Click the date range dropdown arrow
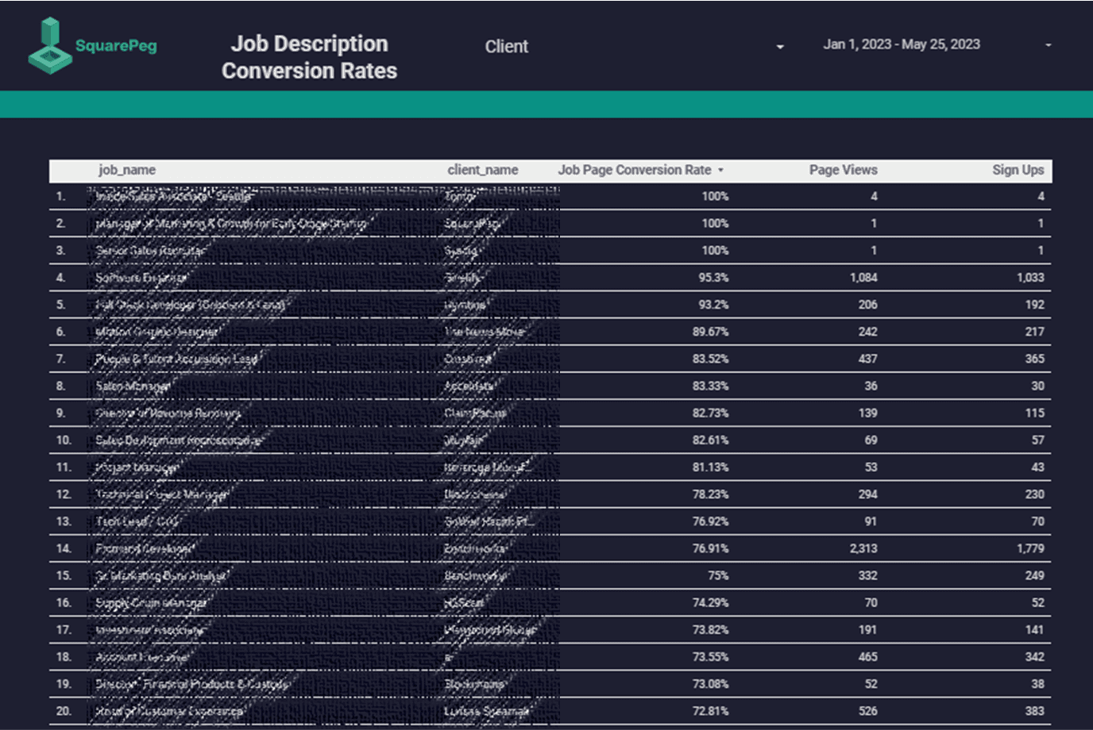 1049,45
